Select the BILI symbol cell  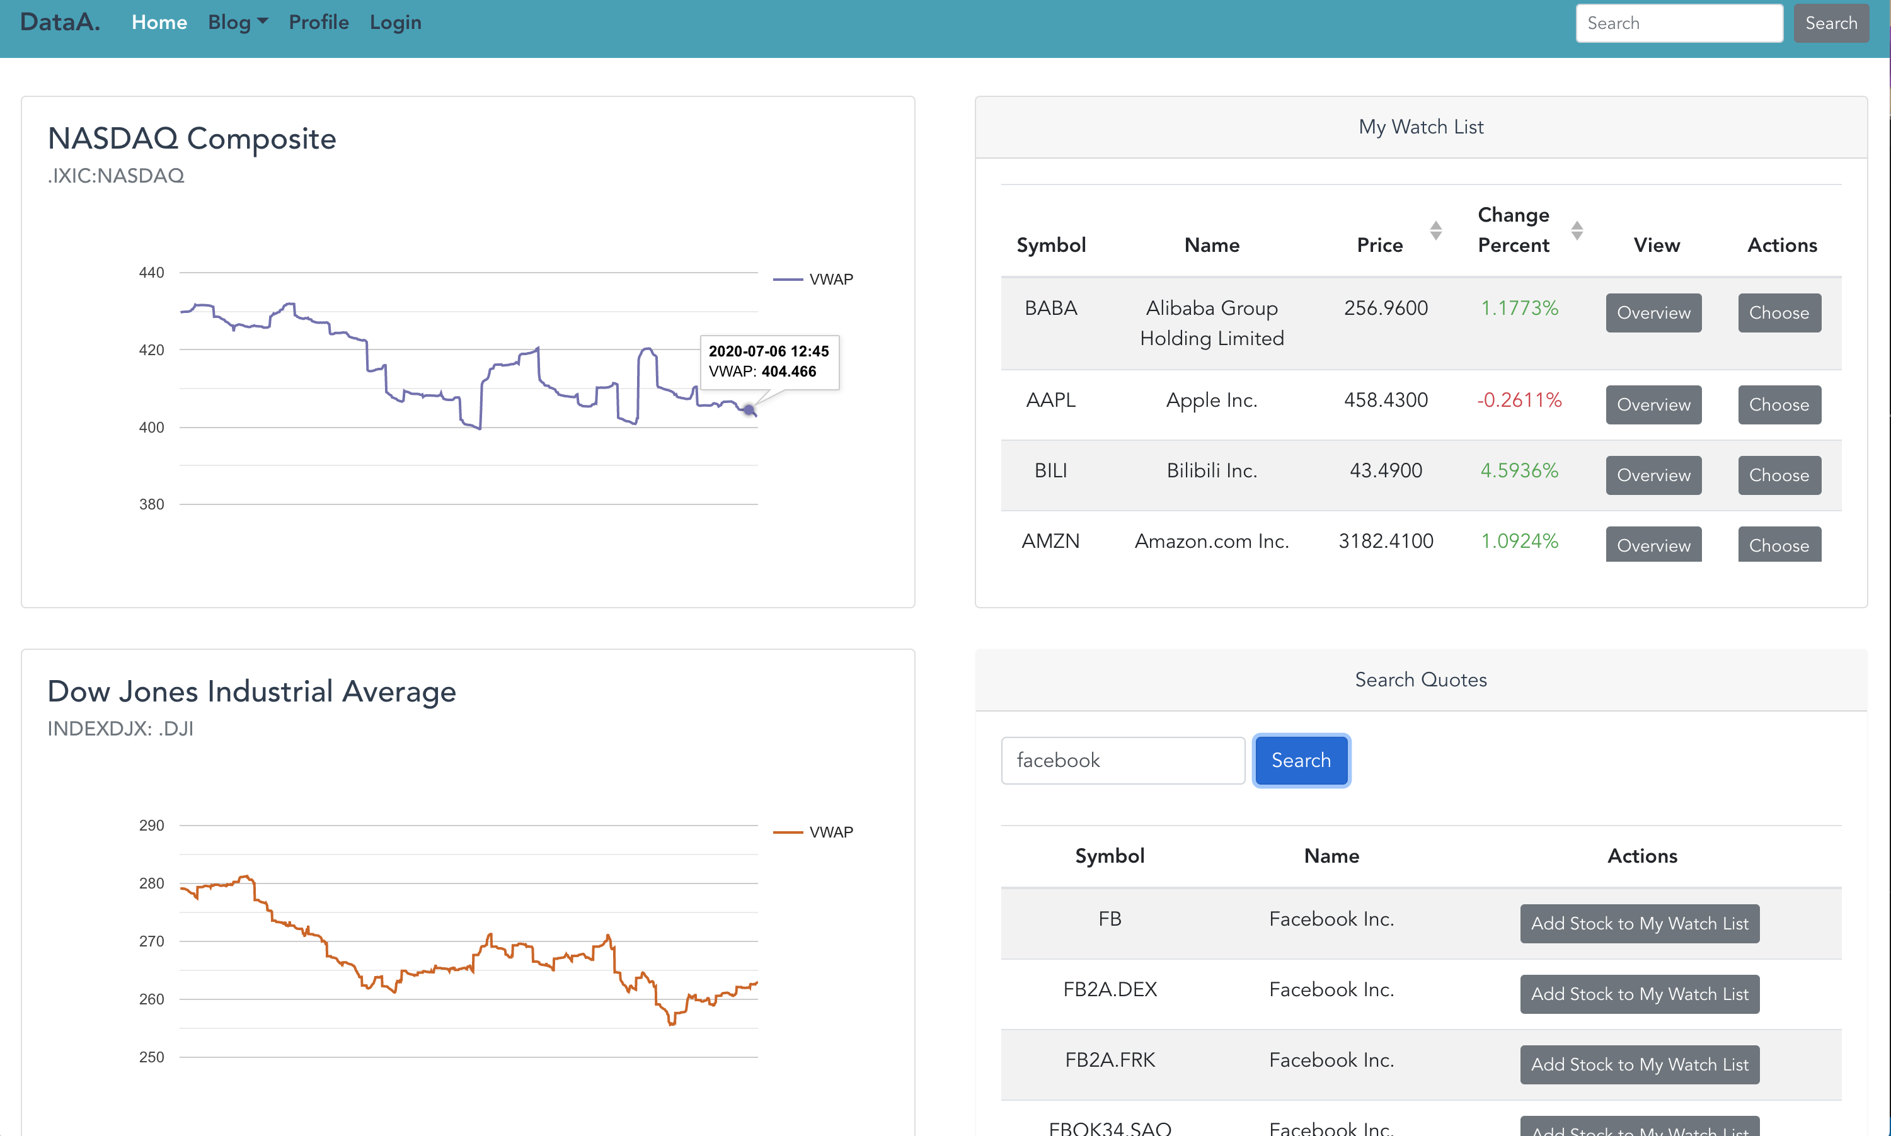[1051, 470]
